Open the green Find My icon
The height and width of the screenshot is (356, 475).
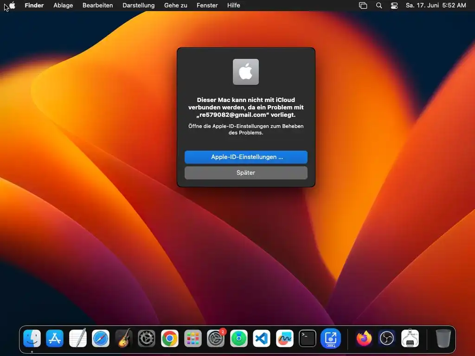coord(239,338)
